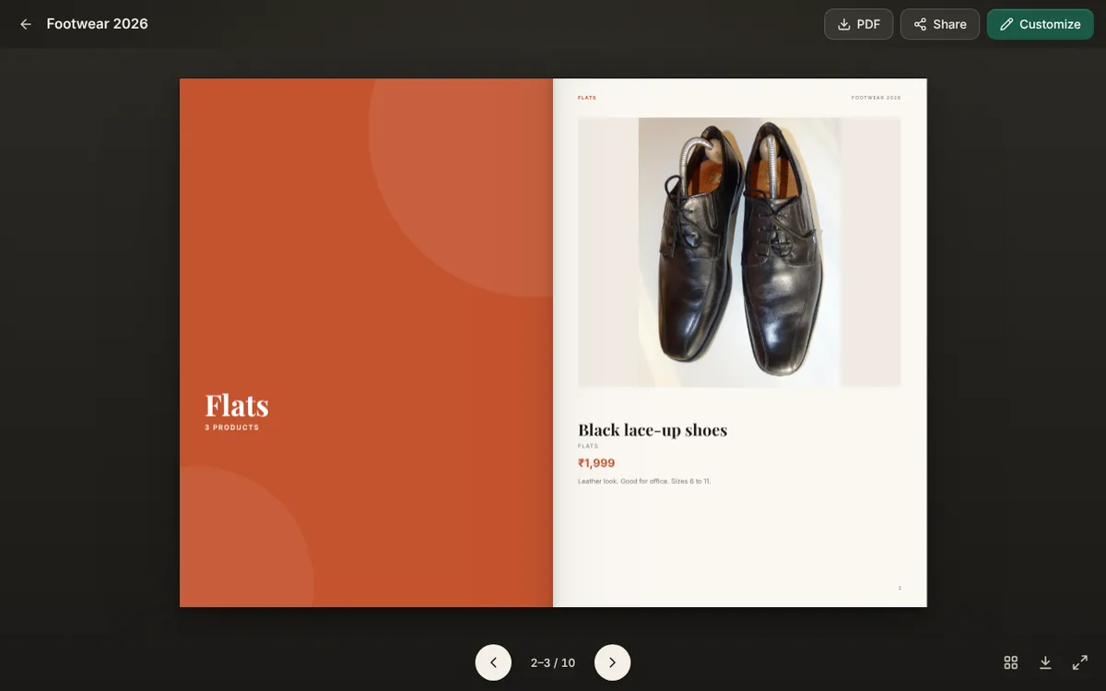Click the '3 PRODUCTS' subtitle
The height and width of the screenshot is (691, 1106).
[232, 427]
